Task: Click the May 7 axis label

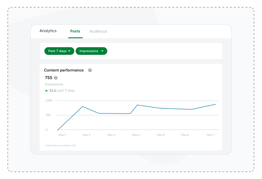Action: click(211, 135)
